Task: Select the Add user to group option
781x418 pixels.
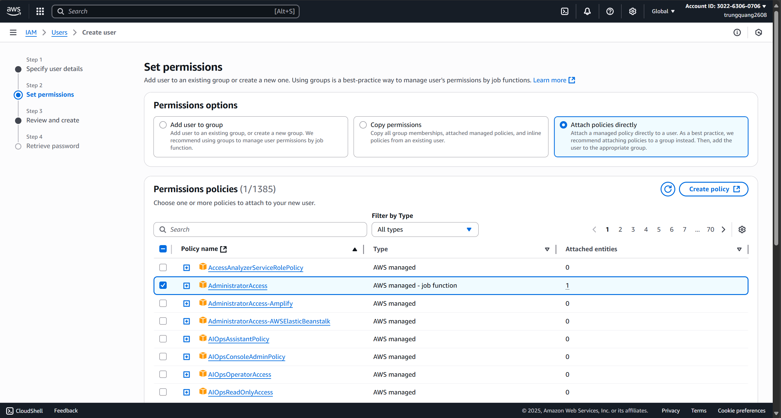Action: 163,125
